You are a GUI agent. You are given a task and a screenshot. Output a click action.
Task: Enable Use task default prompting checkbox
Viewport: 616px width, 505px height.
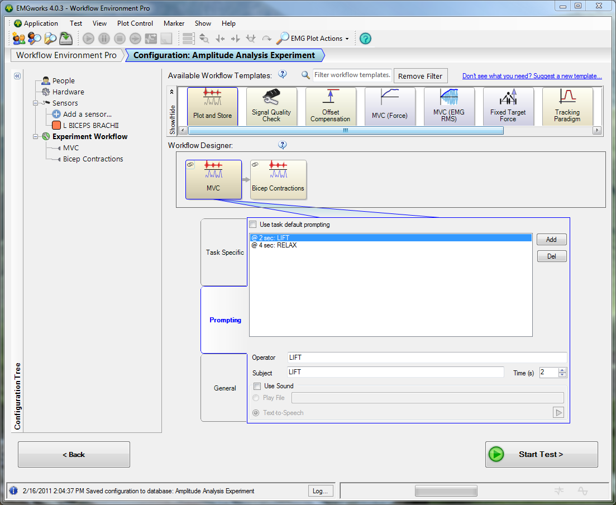(253, 225)
